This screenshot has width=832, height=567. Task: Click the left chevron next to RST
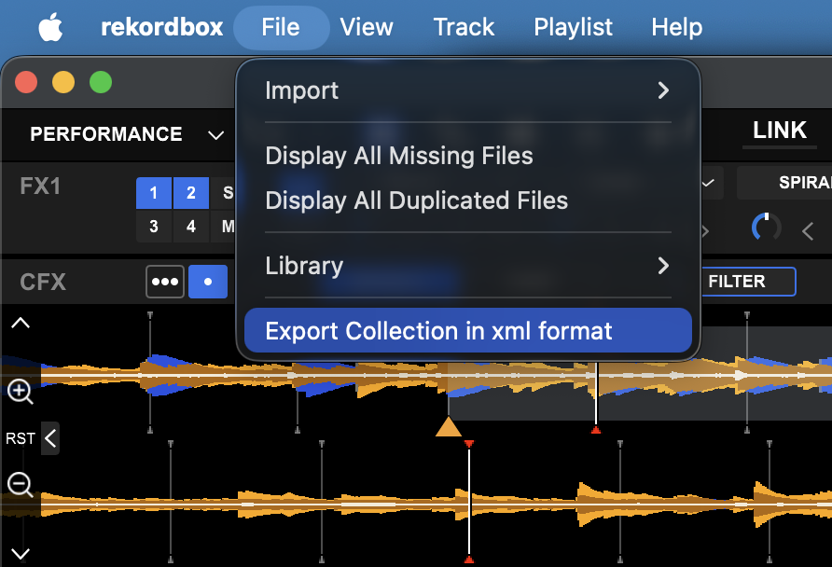50,438
